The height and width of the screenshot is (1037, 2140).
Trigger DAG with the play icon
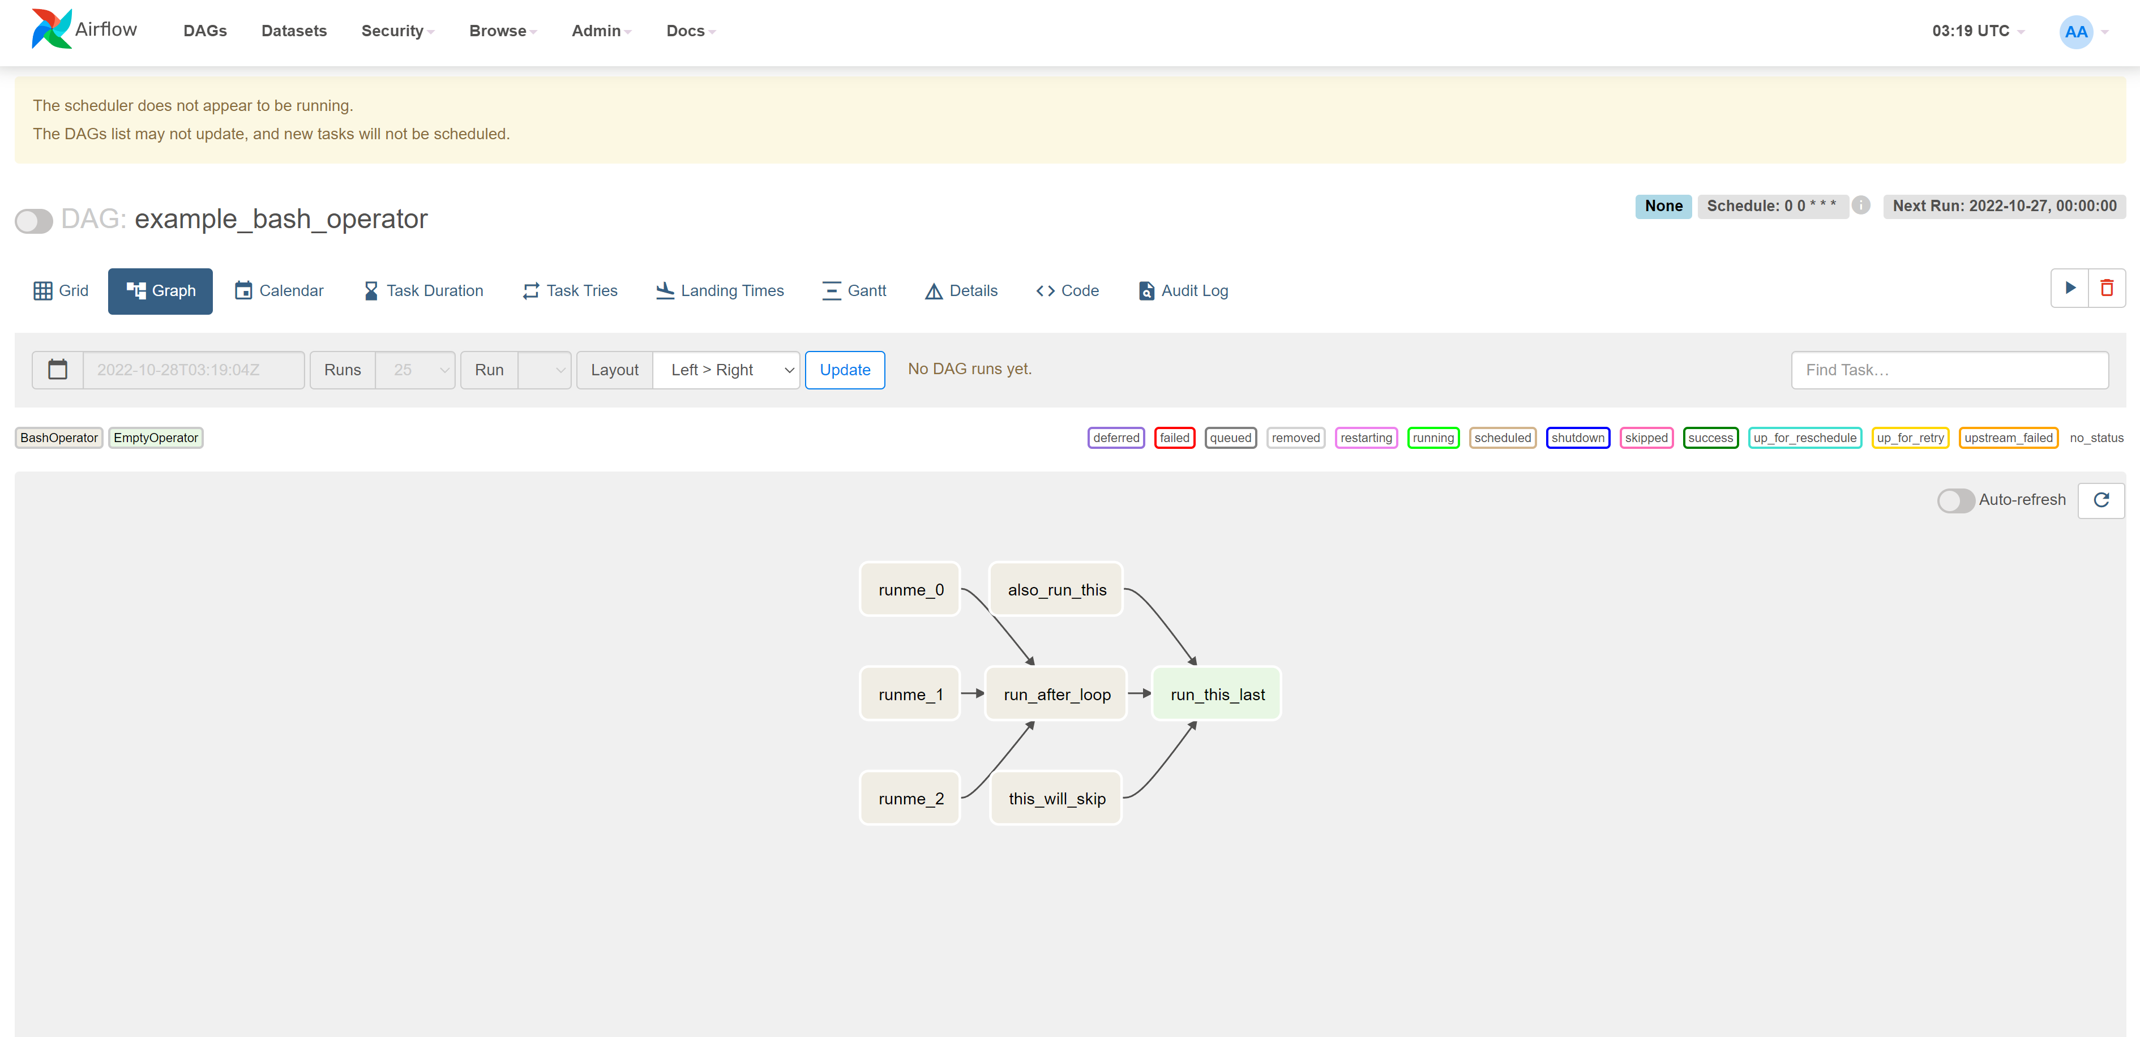tap(2069, 288)
